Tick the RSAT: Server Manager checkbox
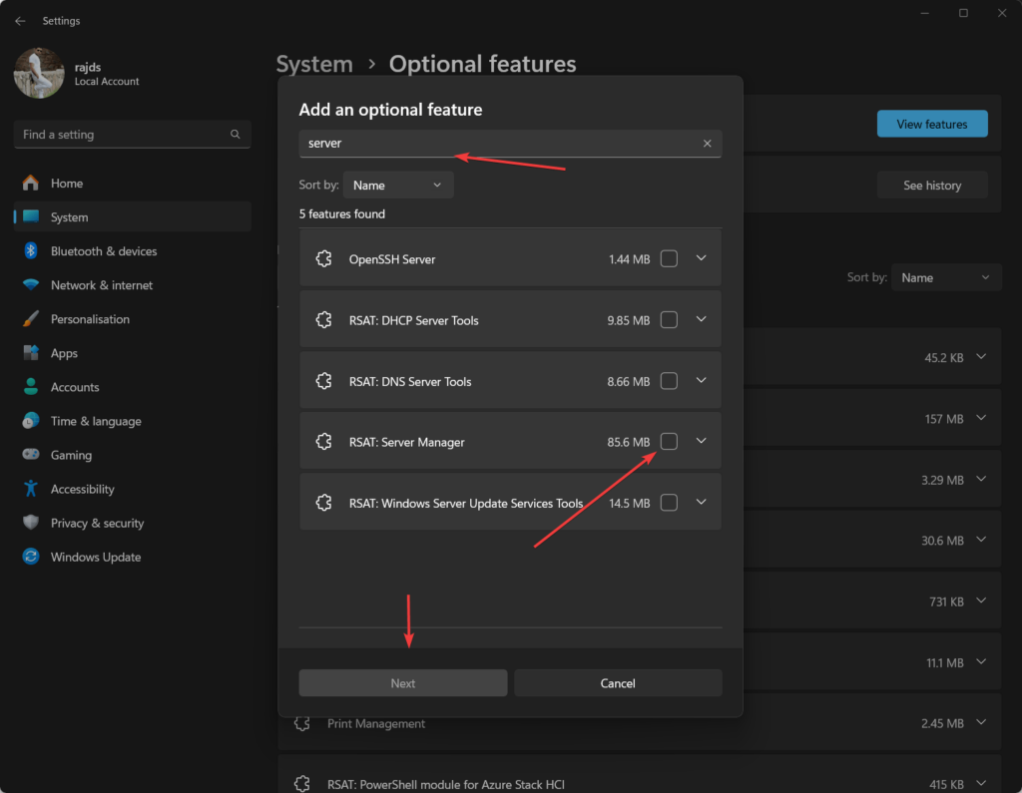 (669, 441)
